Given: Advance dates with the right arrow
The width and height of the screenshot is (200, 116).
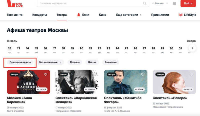Looking at the screenshot, I should click(192, 48).
